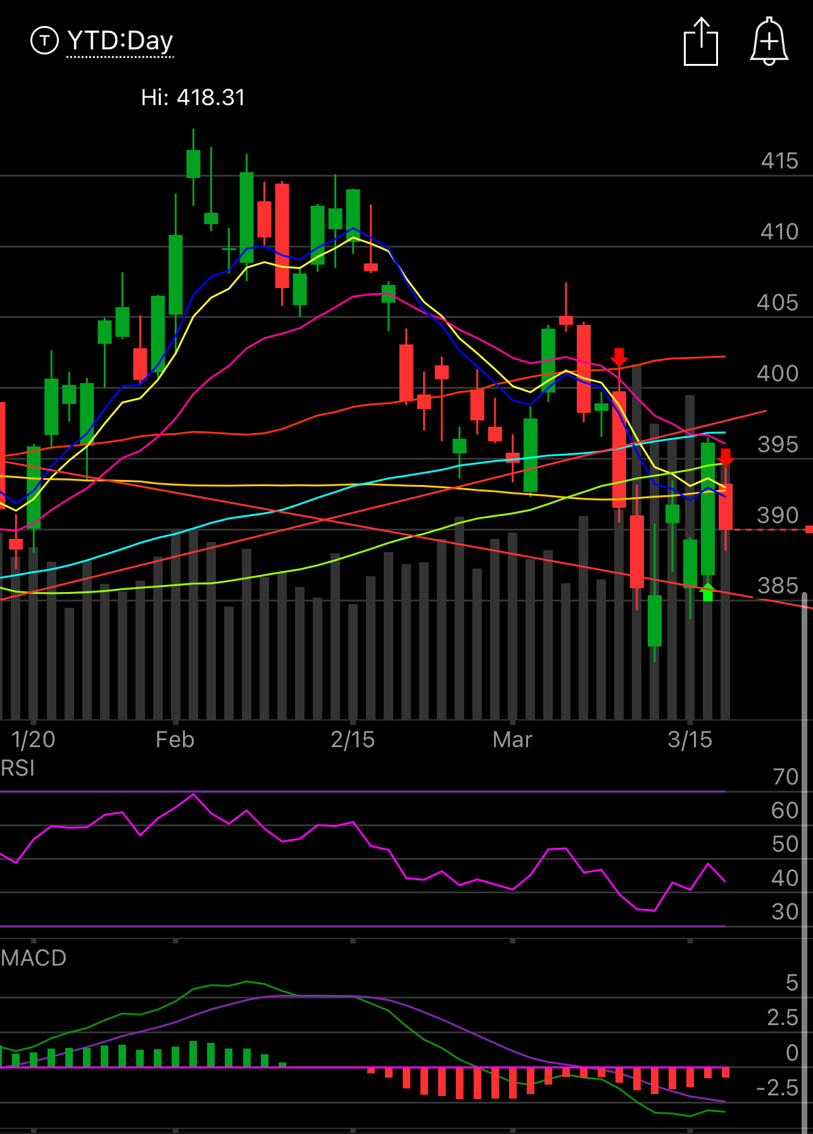Tap the 395 price axis label

click(x=778, y=444)
